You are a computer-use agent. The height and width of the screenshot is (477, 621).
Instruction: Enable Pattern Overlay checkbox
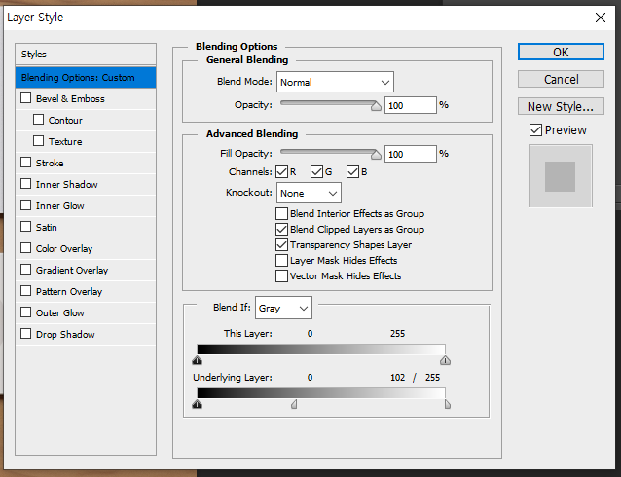coord(25,291)
